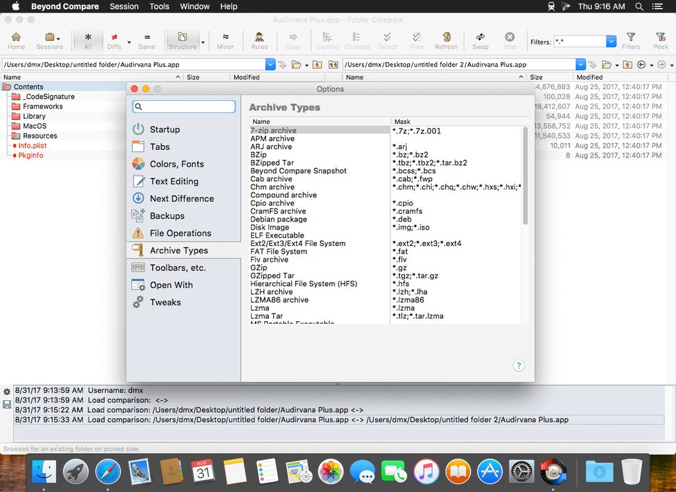The image size is (676, 492).
Task: Collapse the Contents folder tree
Action: (x=8, y=86)
